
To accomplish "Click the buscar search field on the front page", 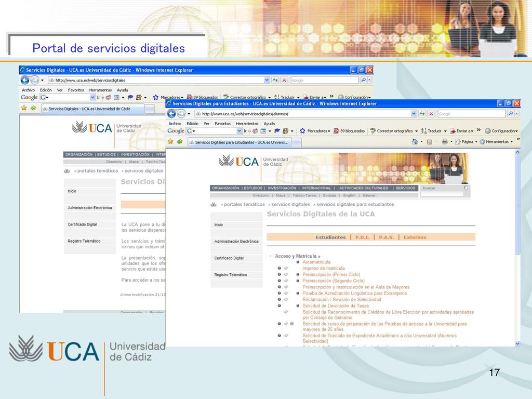I will pos(442,193).
